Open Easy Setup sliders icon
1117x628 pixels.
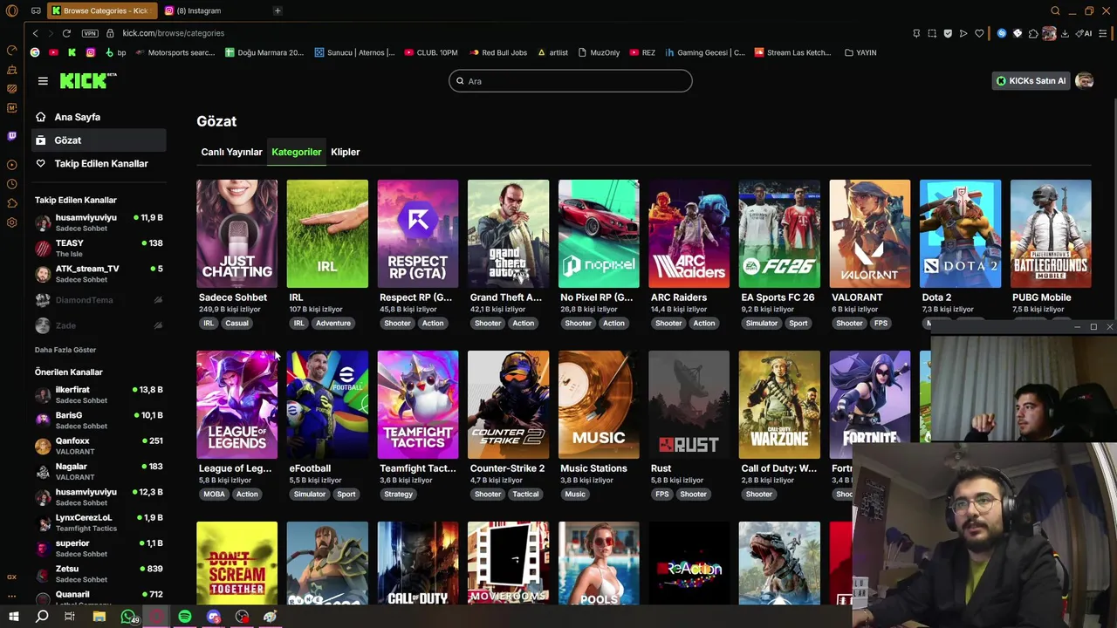[x=1104, y=33]
